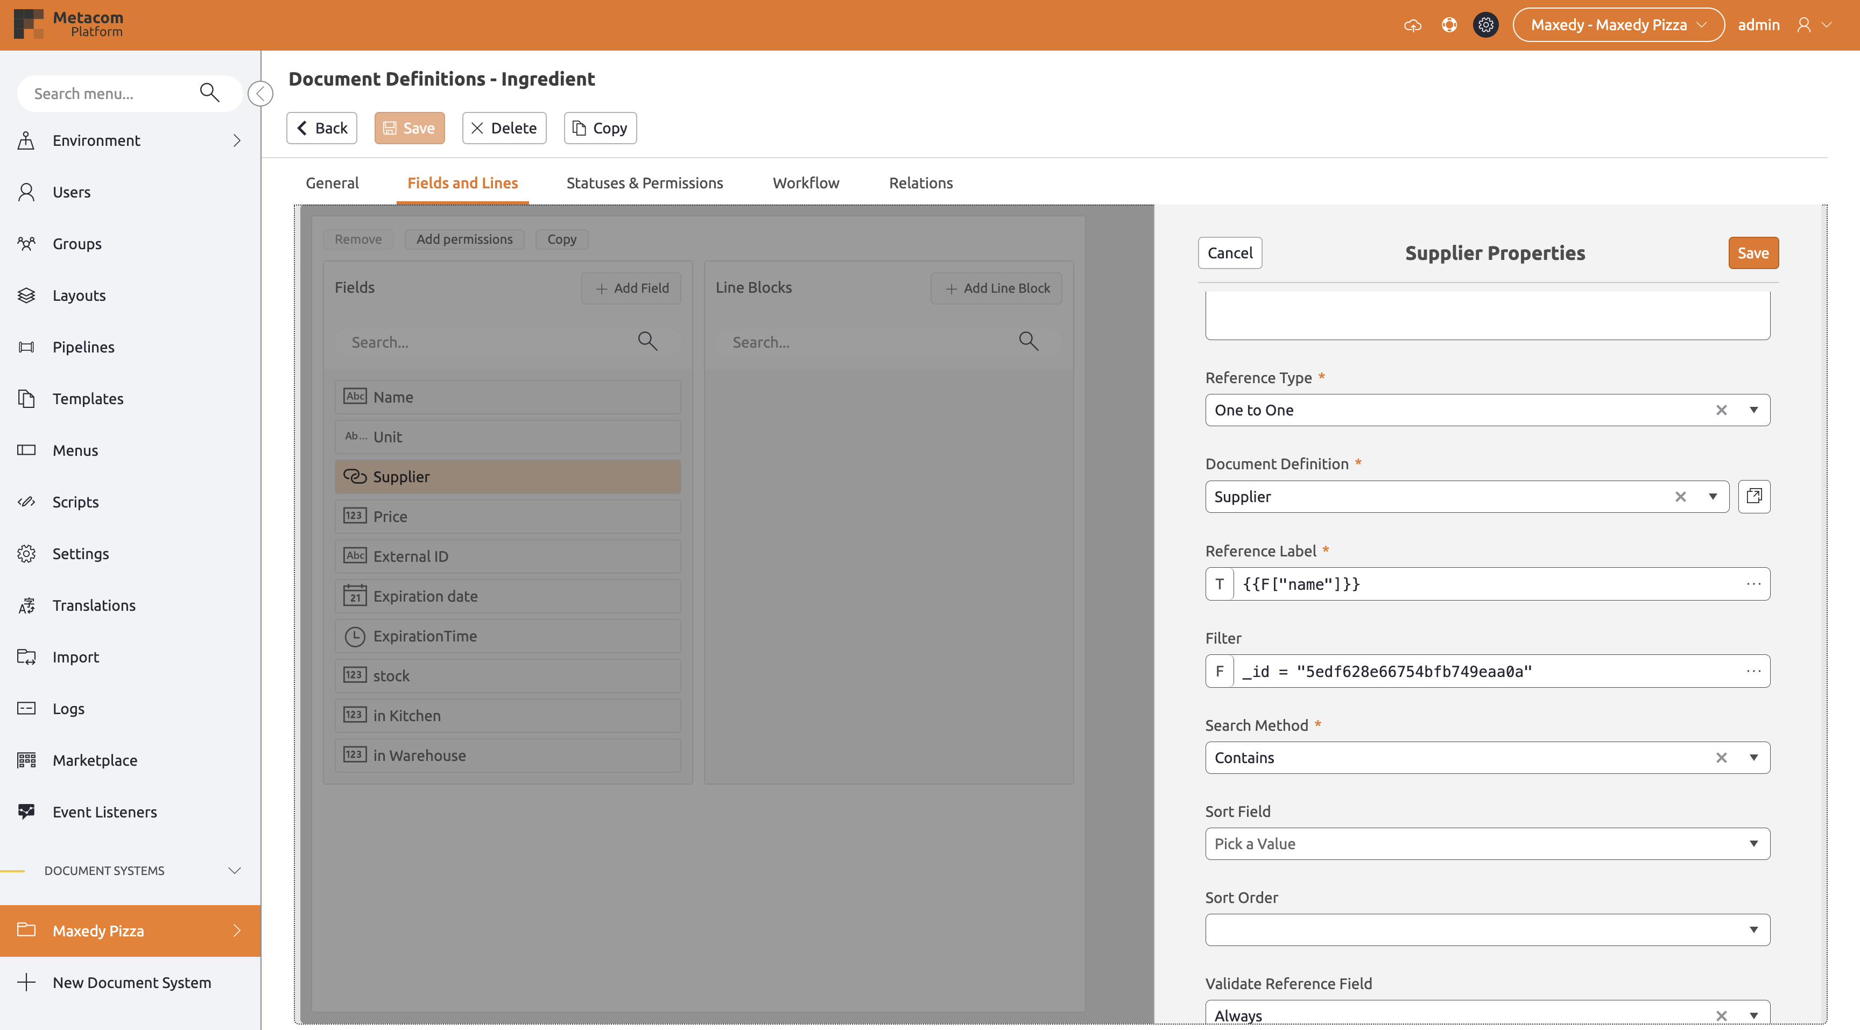Select the External ID field row
This screenshot has height=1030, width=1860.
click(508, 556)
